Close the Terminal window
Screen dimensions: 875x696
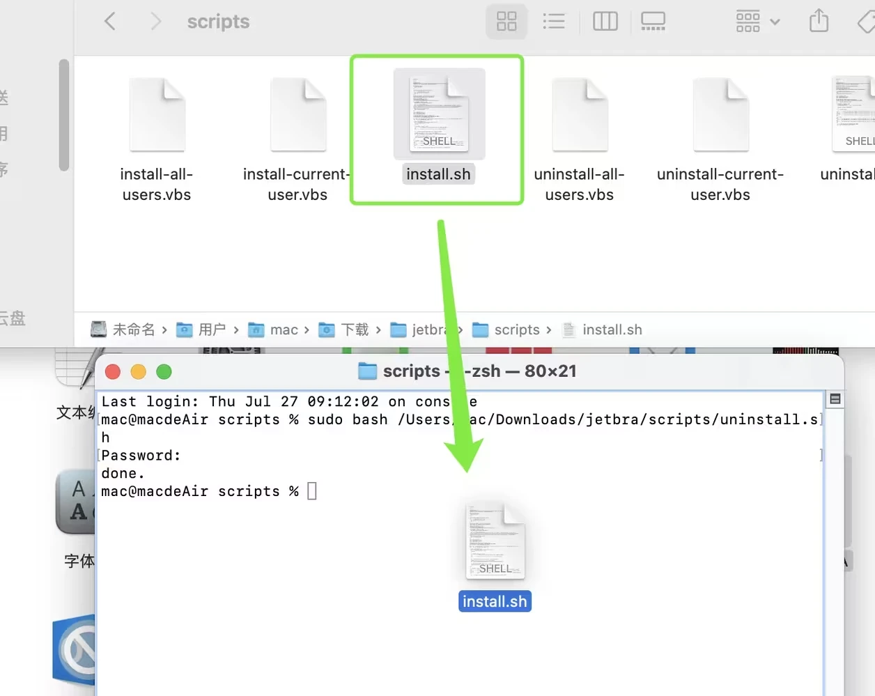pyautogui.click(x=113, y=371)
